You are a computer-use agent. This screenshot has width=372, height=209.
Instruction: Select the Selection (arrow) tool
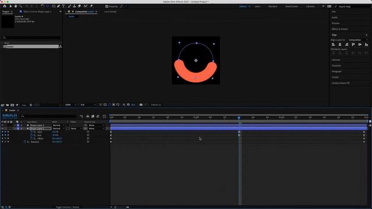coord(10,6)
